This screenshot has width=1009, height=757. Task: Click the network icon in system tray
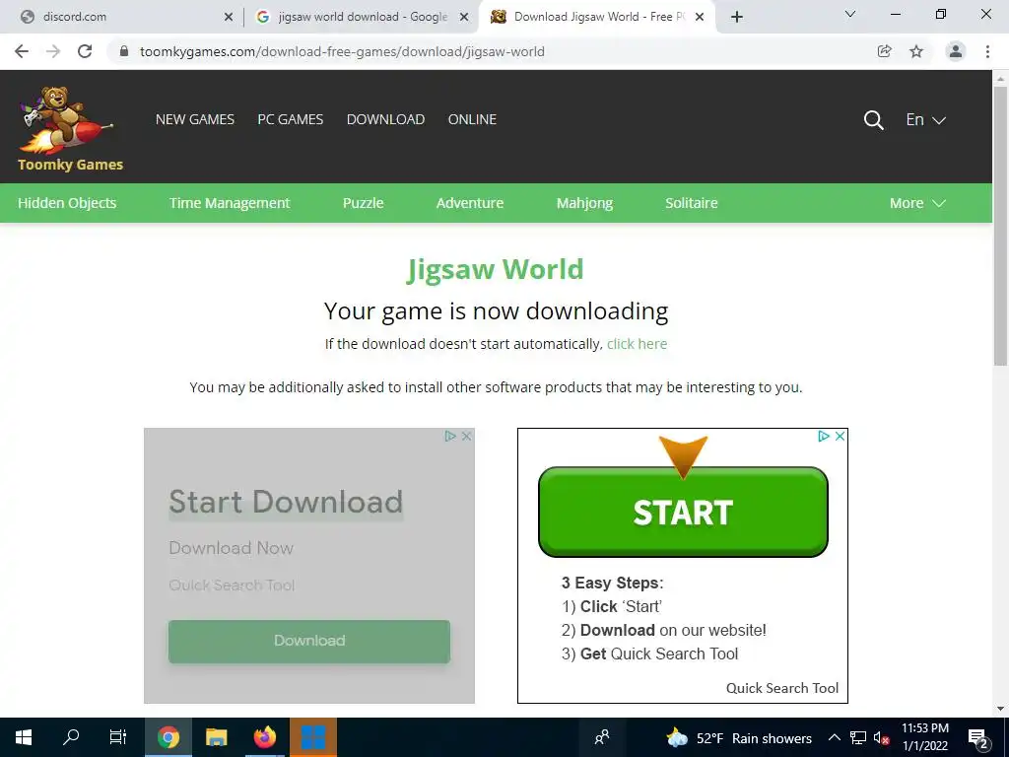pos(858,738)
